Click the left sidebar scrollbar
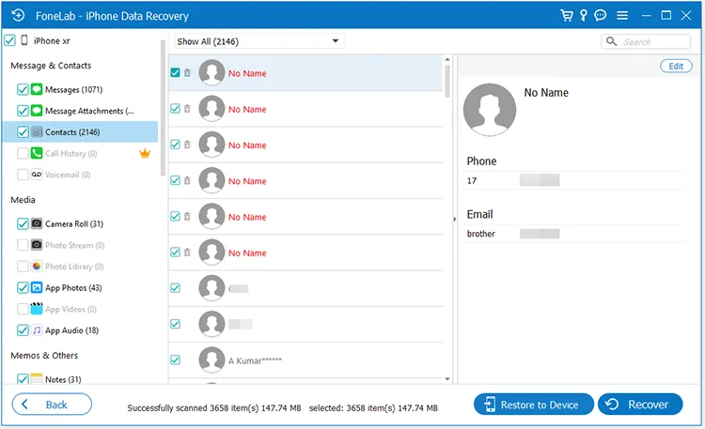705x429 pixels. [163, 108]
